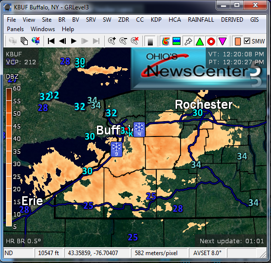Jump to first radar frame
This screenshot has width=271, height=263.
click(51, 41)
